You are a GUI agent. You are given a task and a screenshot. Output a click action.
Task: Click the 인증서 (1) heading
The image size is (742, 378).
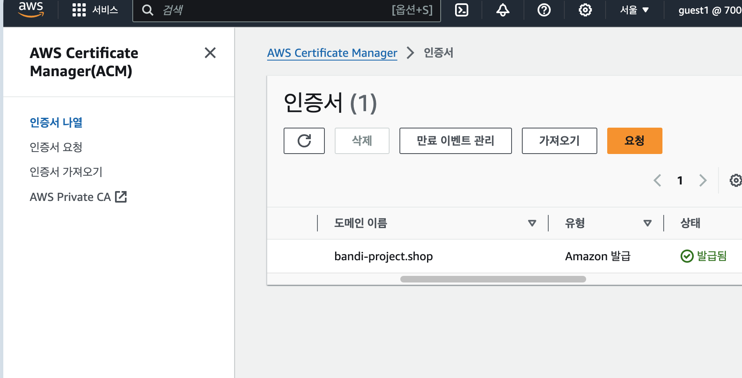pos(330,103)
